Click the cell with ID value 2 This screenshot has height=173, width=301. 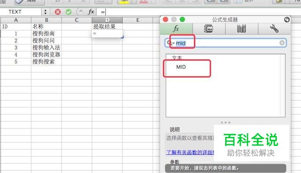pos(16,41)
